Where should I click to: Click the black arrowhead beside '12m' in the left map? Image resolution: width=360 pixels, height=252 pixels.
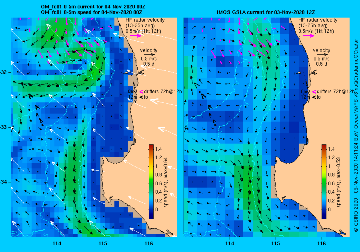141,97
